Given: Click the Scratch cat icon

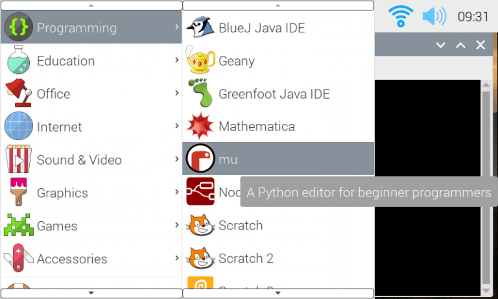Looking at the screenshot, I should pos(200,226).
